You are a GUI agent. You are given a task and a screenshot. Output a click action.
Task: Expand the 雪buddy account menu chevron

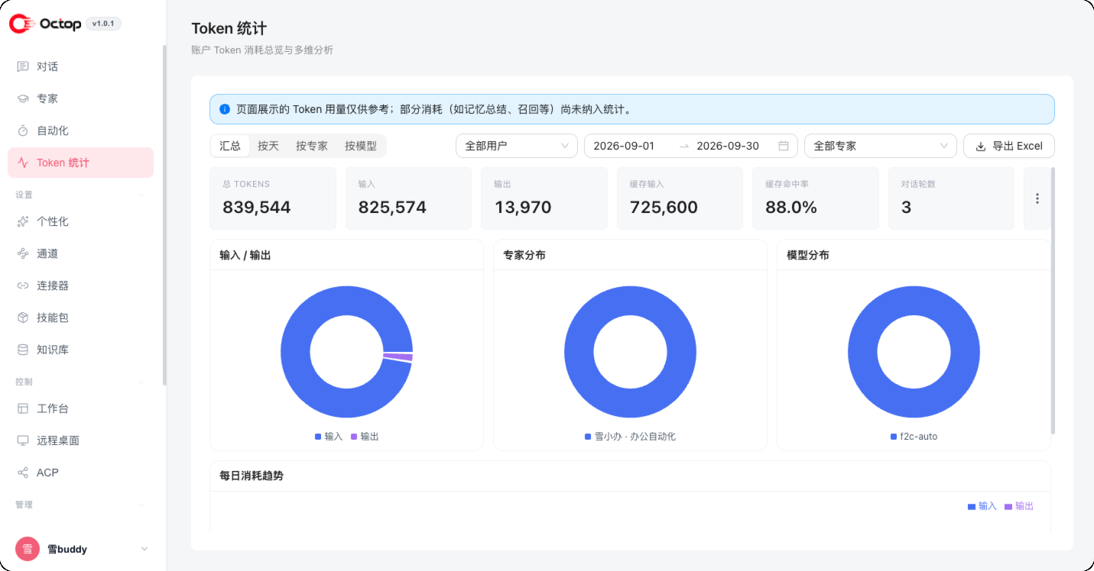(144, 549)
